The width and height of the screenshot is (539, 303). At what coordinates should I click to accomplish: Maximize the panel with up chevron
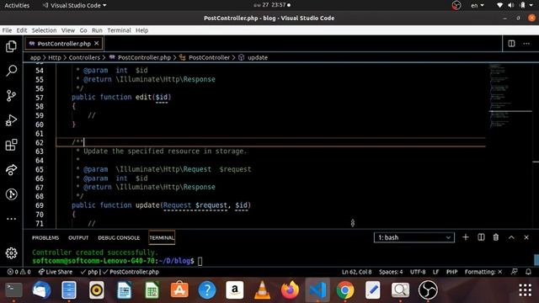[x=511, y=237]
